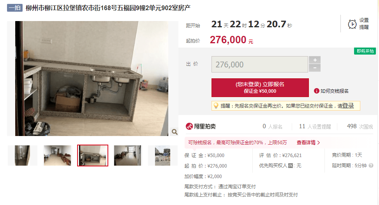Click the alarm clock reminder icon
This screenshot has height=205, width=379.
[352, 24]
